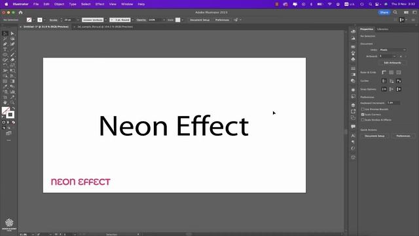Select the Direct Selection tool

(12, 33)
